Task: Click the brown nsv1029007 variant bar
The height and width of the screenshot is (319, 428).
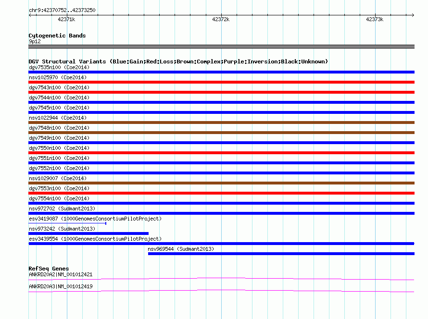Action: click(x=221, y=183)
